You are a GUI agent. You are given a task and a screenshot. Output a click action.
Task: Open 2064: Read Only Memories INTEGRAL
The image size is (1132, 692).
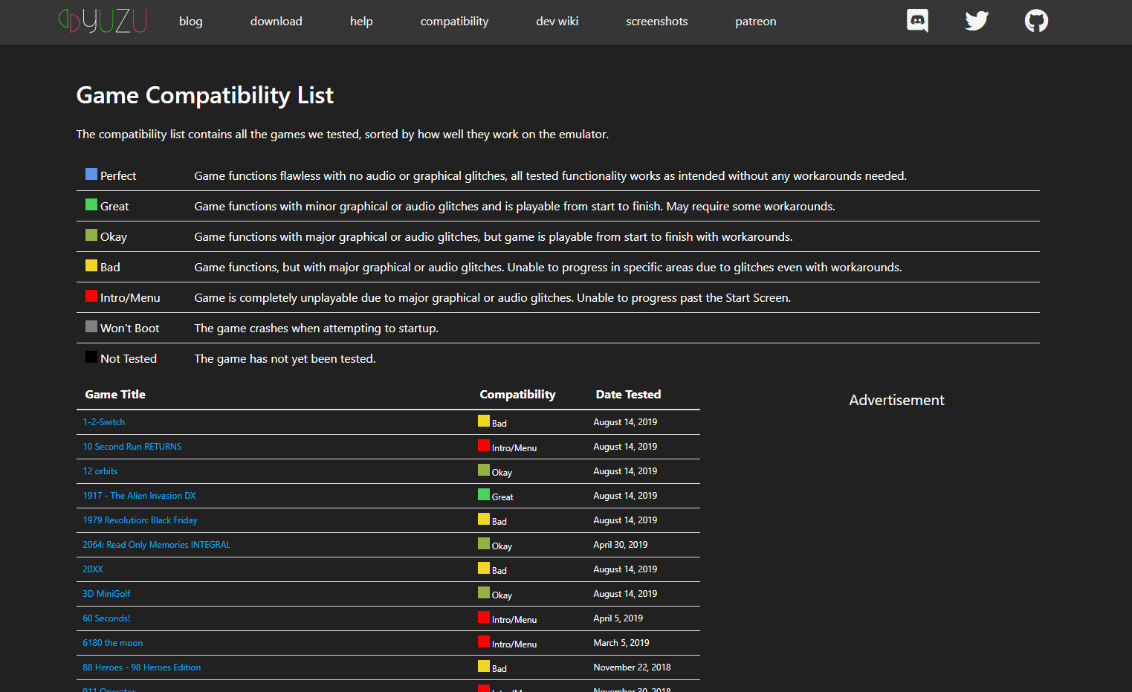(x=157, y=545)
